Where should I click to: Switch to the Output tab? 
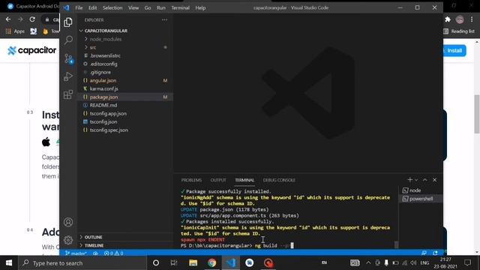coord(218,180)
